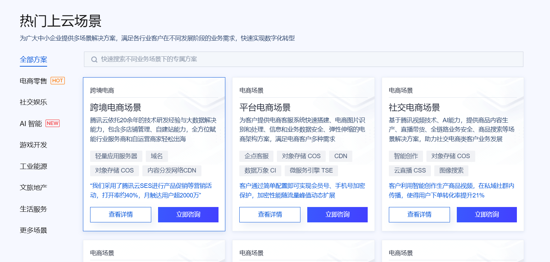Click 立即咨询 on 社交电商场景 card

click(487, 215)
